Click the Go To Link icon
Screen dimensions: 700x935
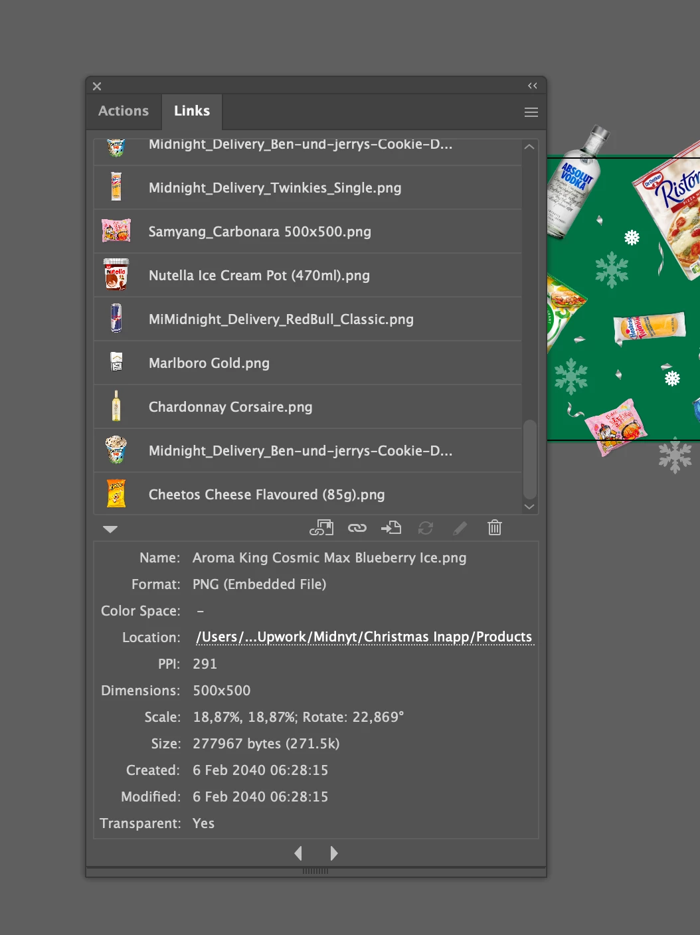coord(391,528)
